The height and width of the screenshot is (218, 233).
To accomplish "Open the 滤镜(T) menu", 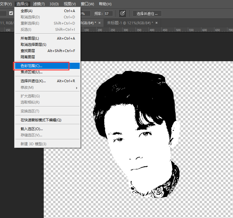I will (39, 4).
